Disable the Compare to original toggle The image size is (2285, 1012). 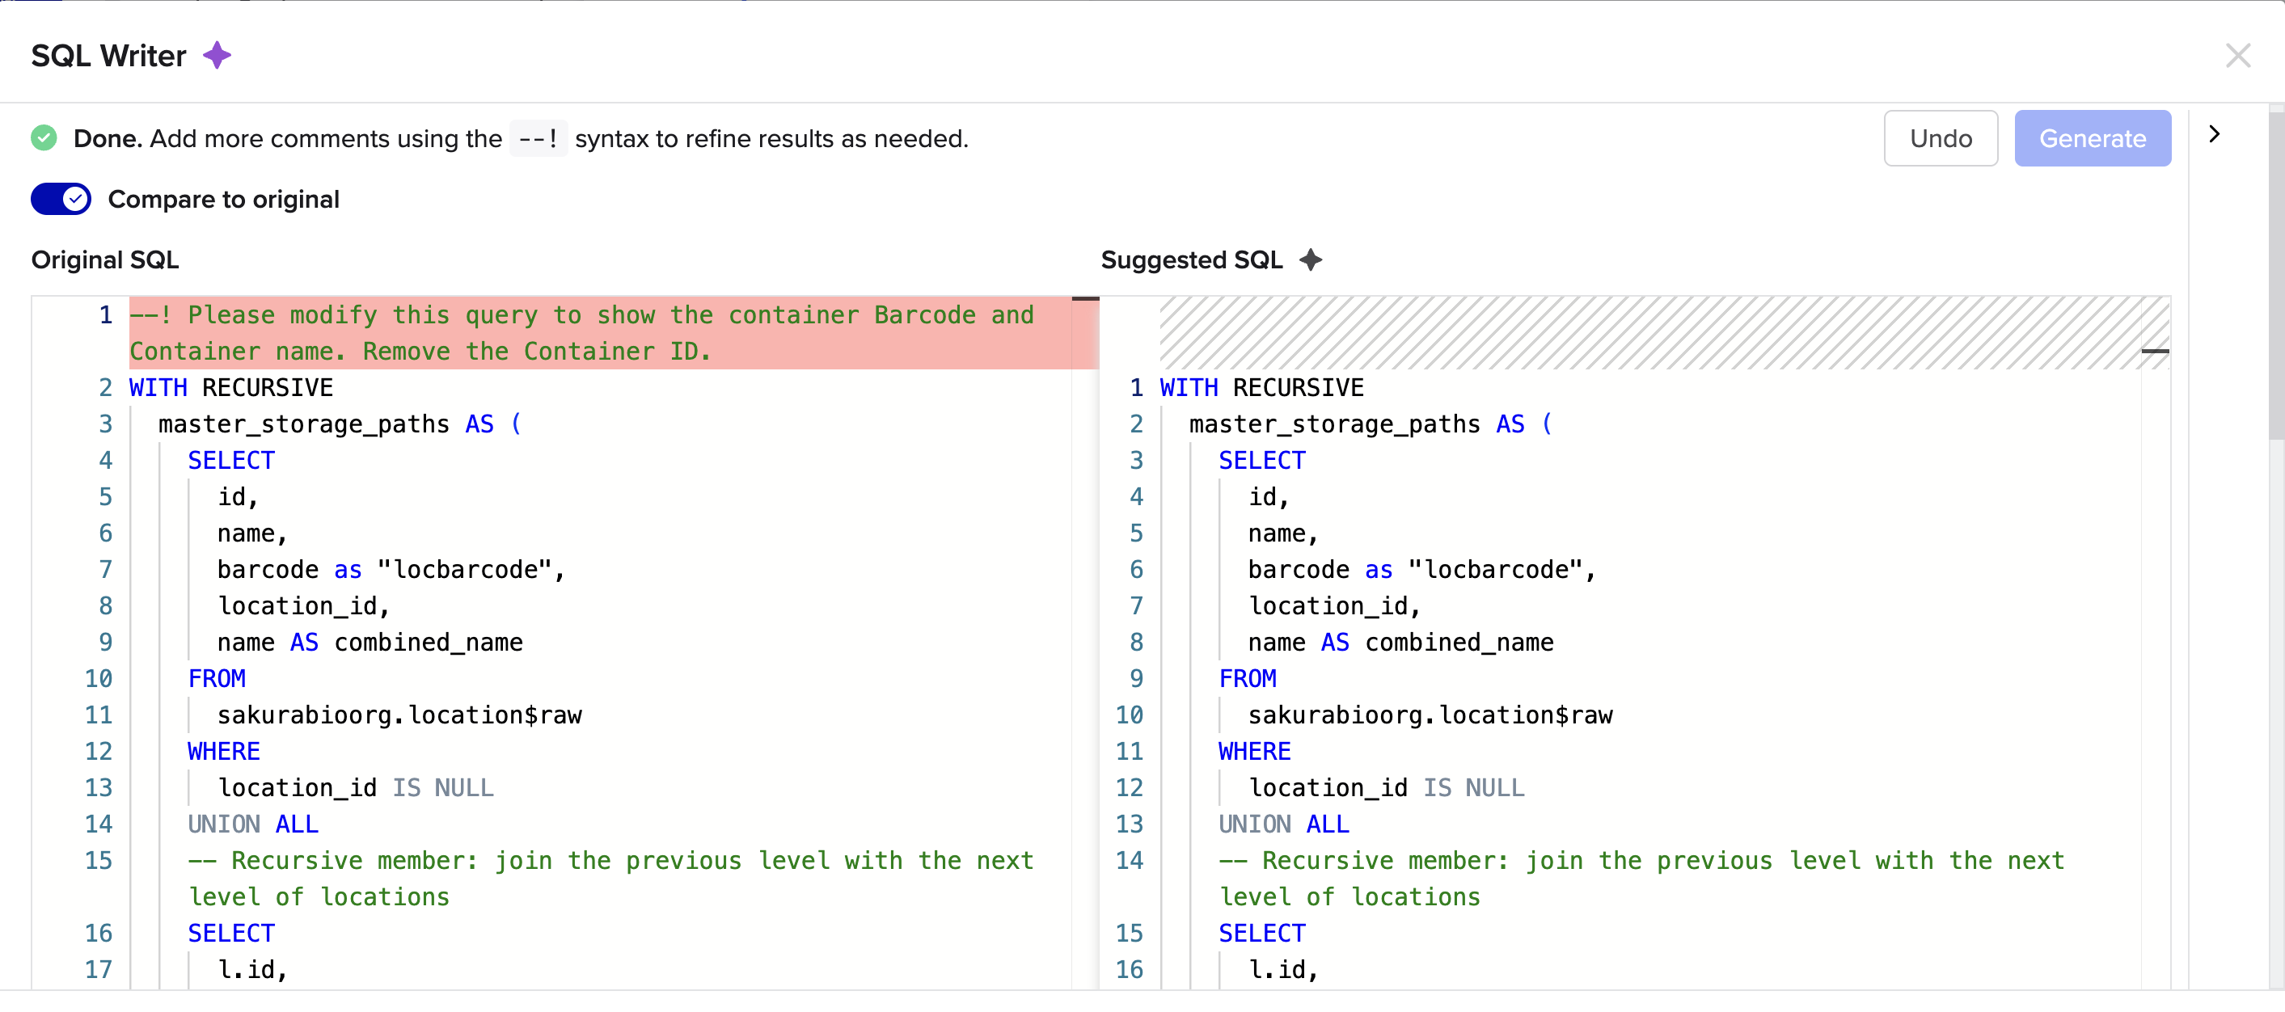61,199
